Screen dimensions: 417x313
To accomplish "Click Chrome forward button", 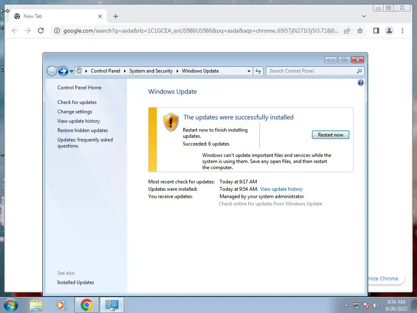I will [x=28, y=31].
